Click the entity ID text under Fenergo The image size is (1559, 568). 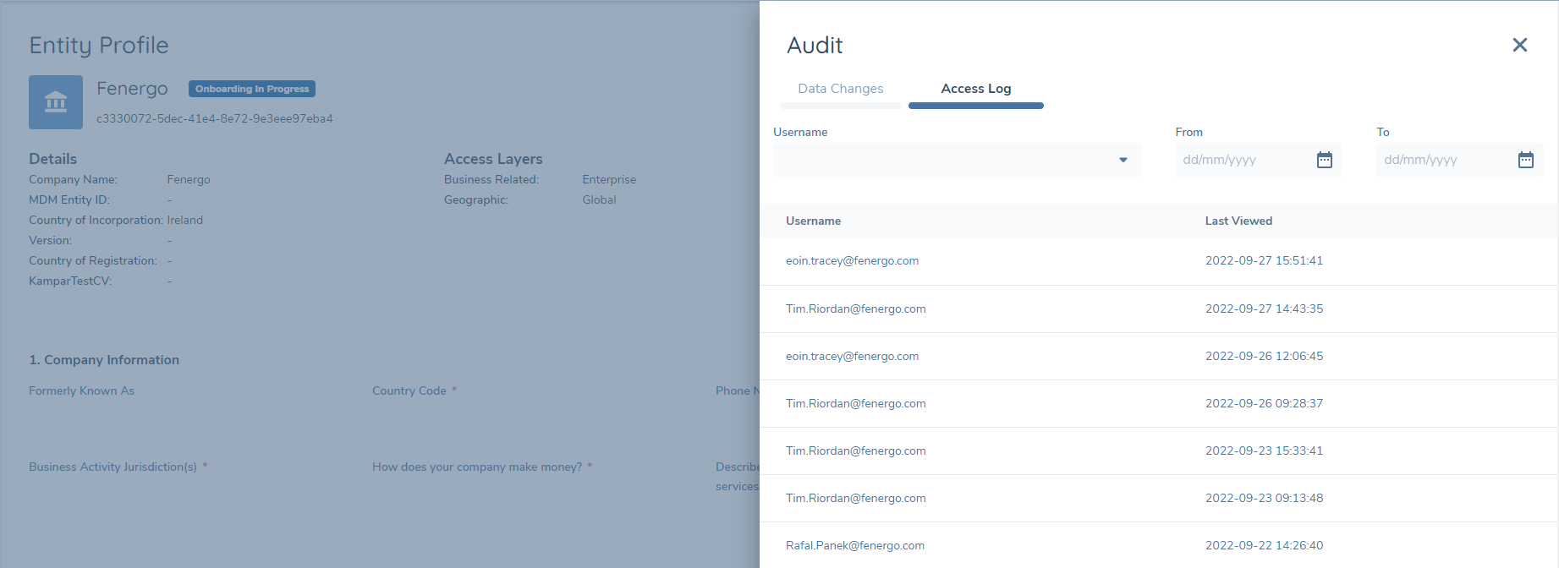coord(215,118)
